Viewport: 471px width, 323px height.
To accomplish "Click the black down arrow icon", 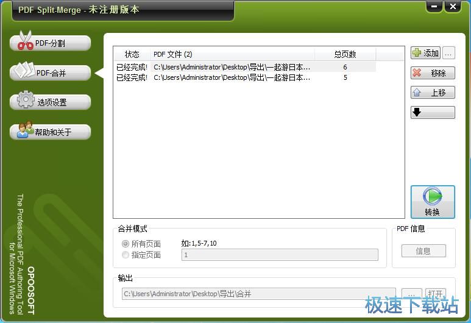I will coord(417,112).
